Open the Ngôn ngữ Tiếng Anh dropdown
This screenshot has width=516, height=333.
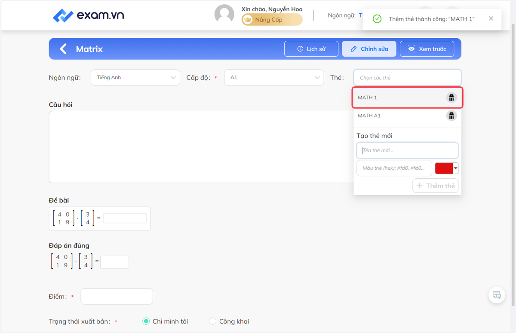click(x=135, y=77)
